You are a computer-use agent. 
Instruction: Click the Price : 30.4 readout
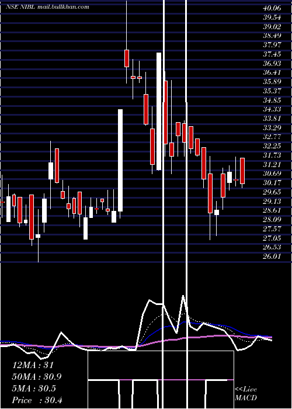click(x=37, y=400)
